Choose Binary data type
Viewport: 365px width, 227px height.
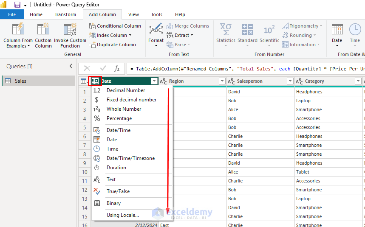pos(132,203)
